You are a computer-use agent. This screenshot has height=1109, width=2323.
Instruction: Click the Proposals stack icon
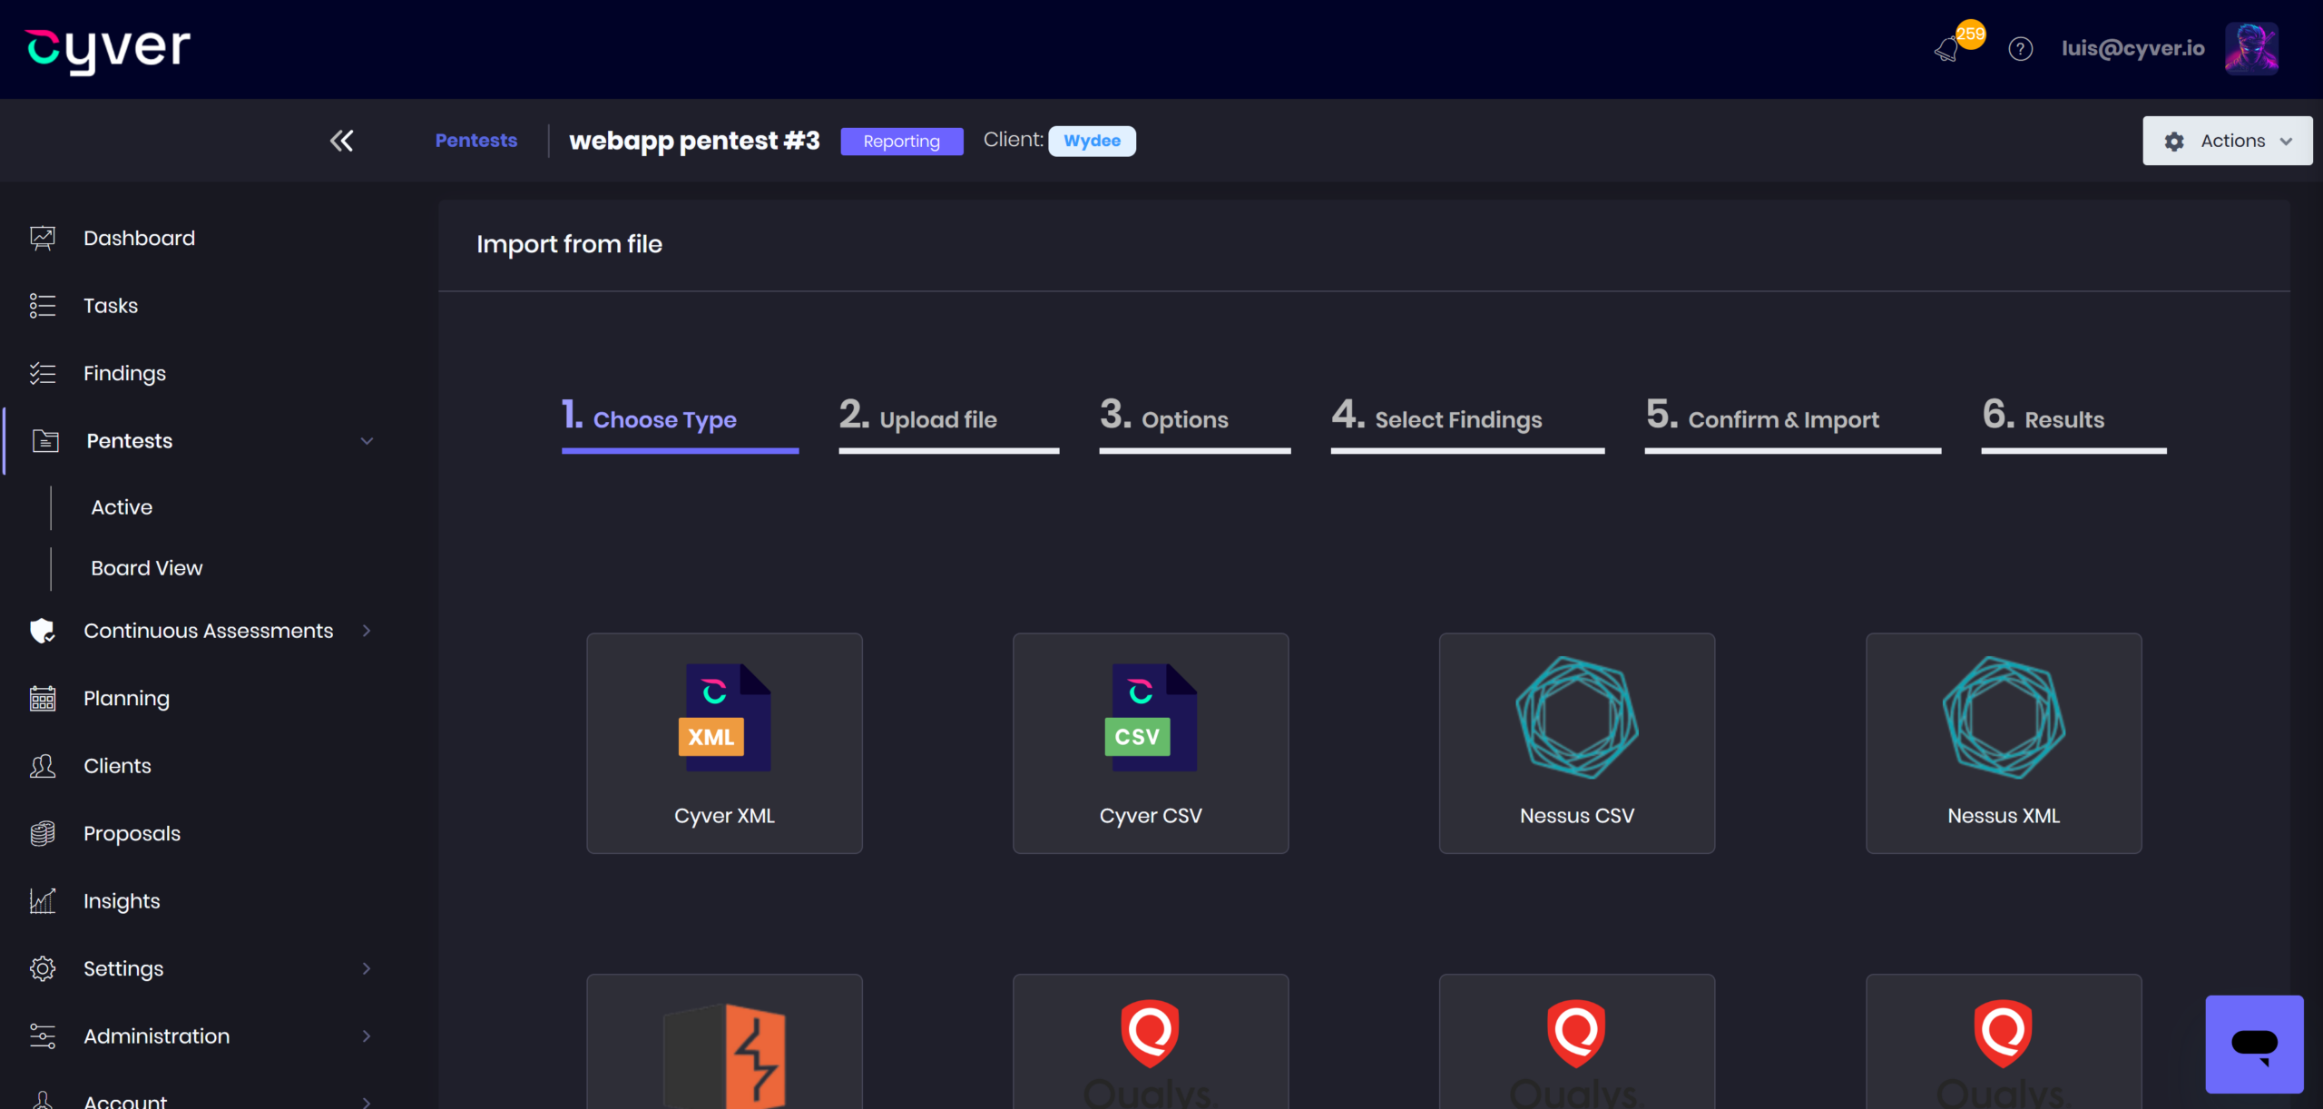(x=43, y=833)
